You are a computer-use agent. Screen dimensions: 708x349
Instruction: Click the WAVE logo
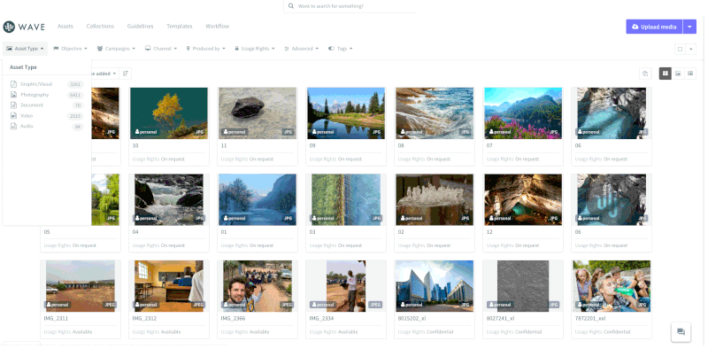[x=24, y=27]
